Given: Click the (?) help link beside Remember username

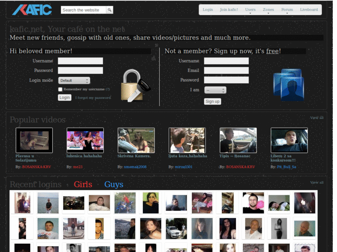Looking at the screenshot, I should [x=108, y=89].
